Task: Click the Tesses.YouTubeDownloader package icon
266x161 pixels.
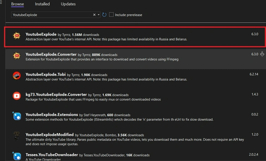Action: (x=17, y=156)
